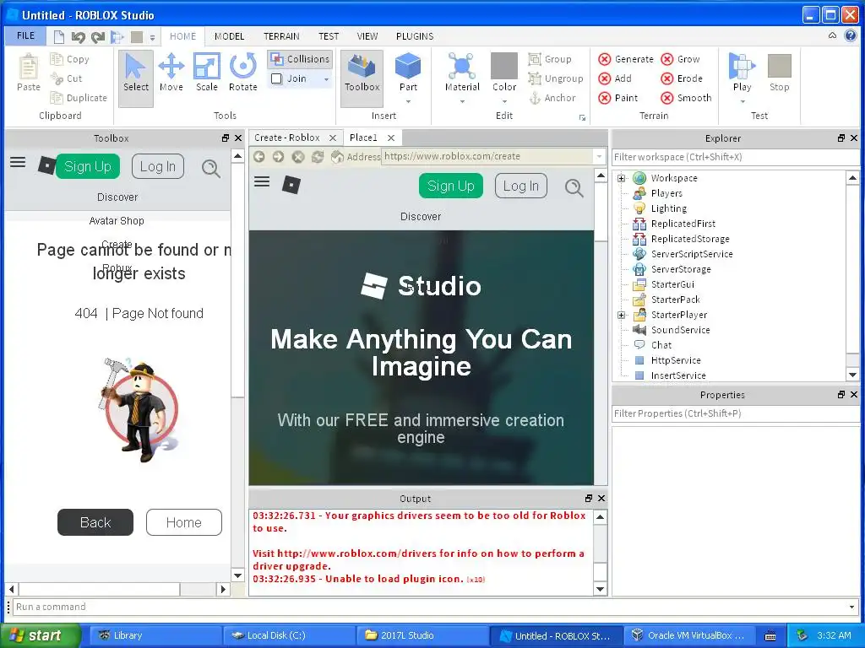865x648 pixels.
Task: Click Ungroup in the Edit section
Action: click(556, 78)
